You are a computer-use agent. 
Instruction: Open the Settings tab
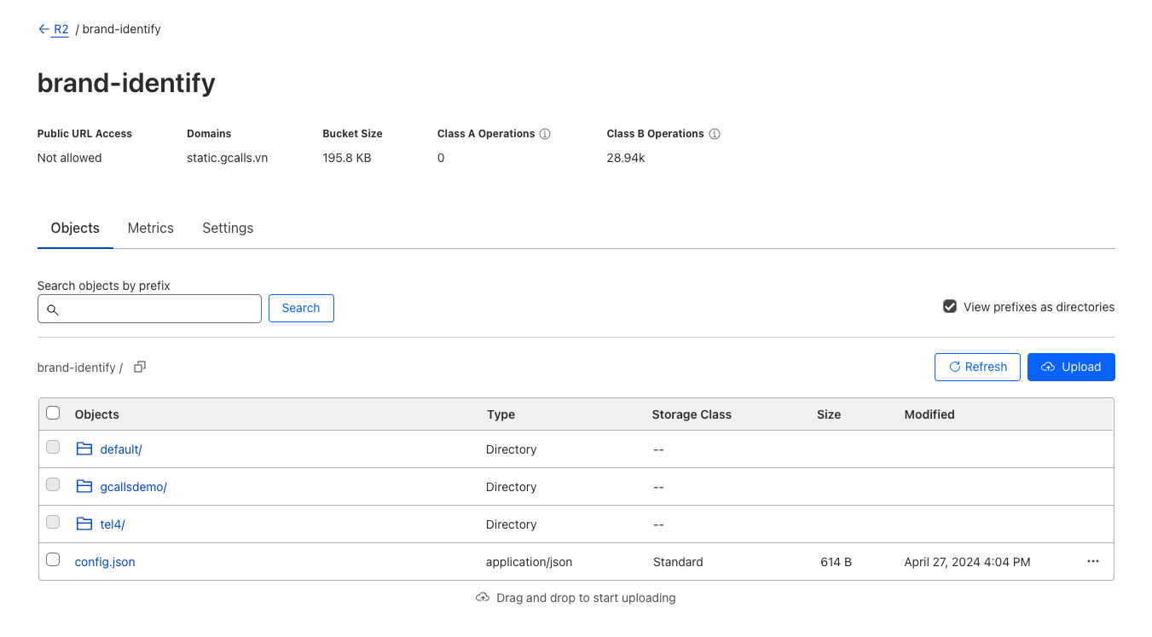point(228,229)
